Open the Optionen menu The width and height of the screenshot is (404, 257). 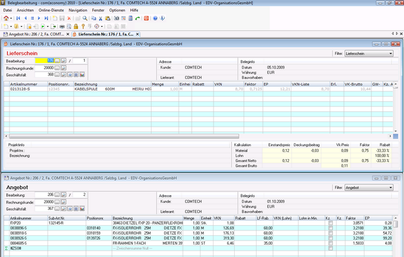tap(117, 10)
